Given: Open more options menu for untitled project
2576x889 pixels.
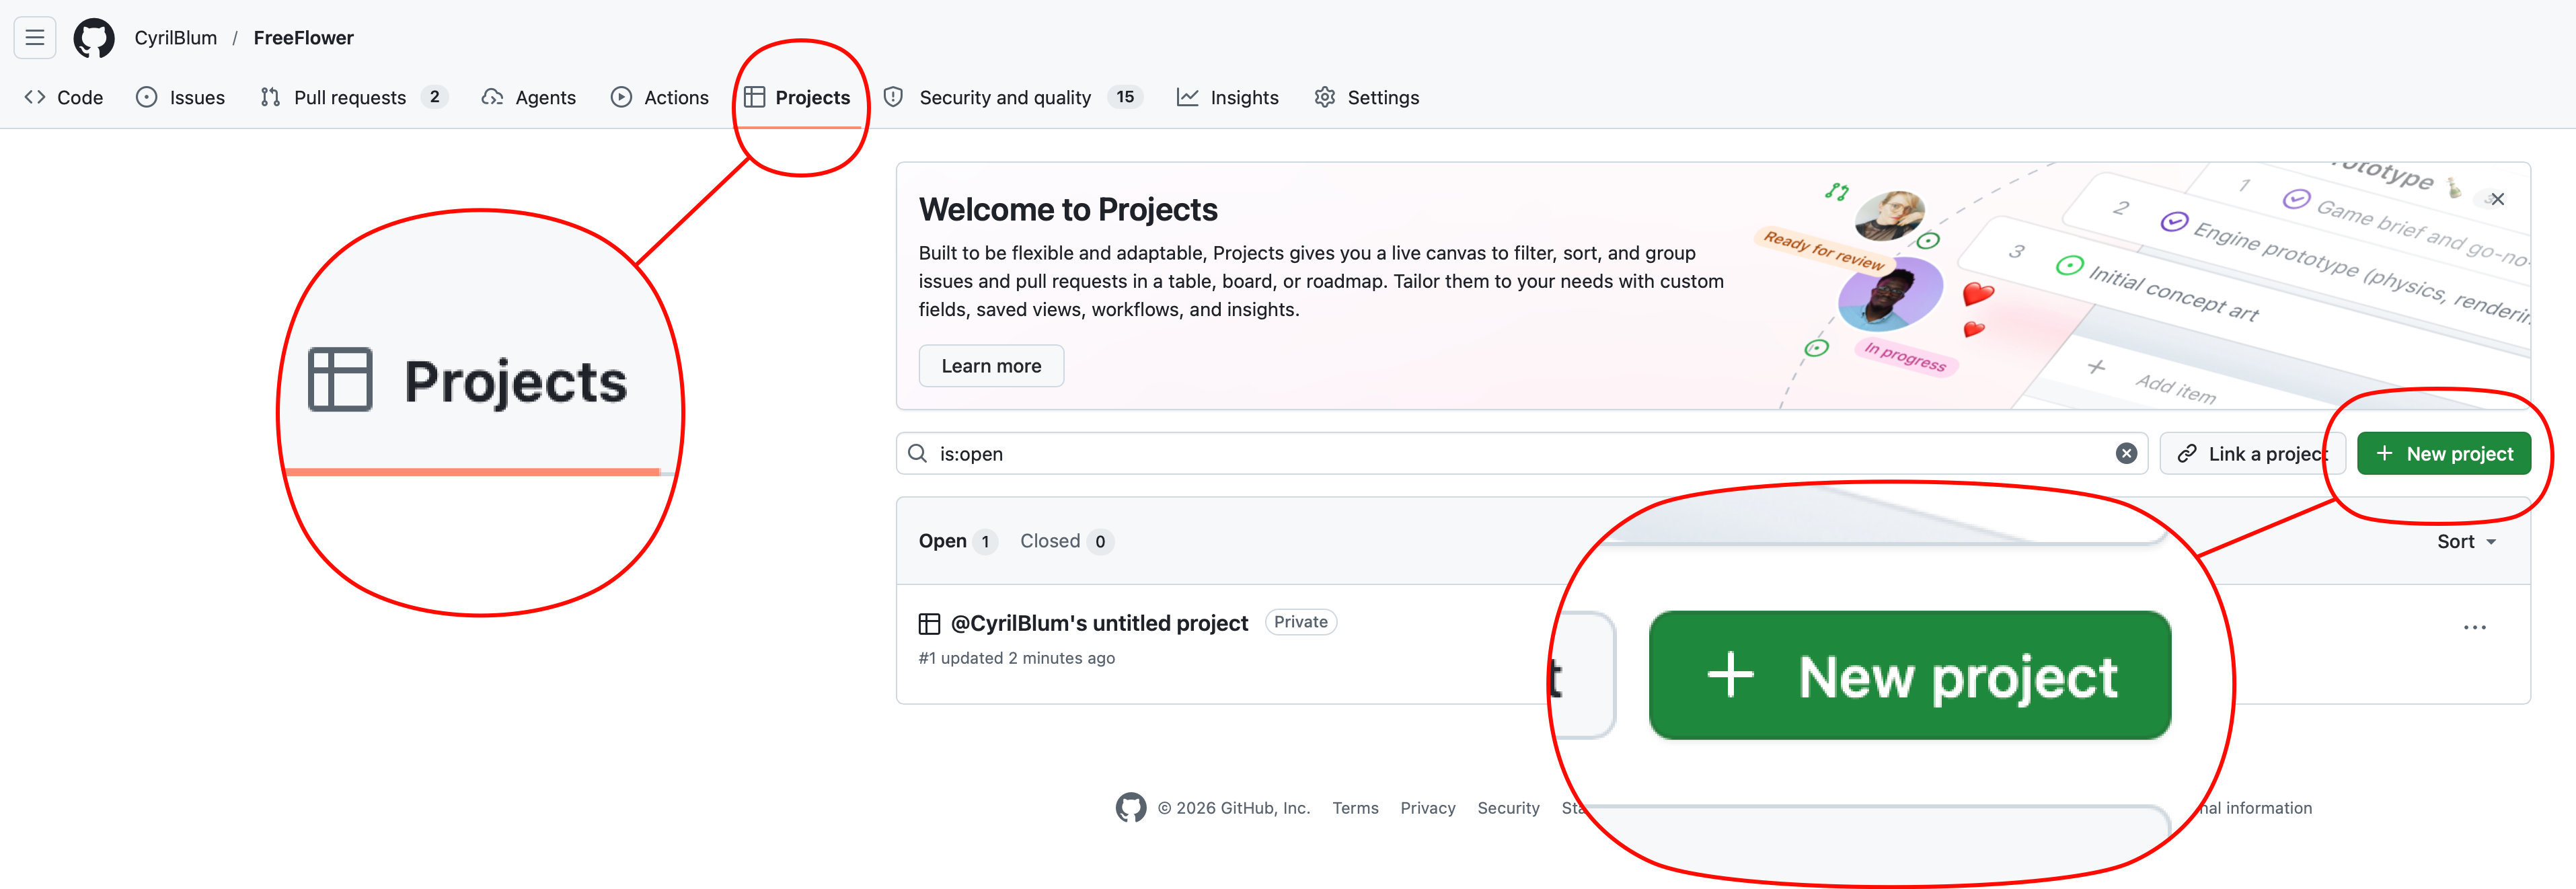Looking at the screenshot, I should [x=2474, y=627].
